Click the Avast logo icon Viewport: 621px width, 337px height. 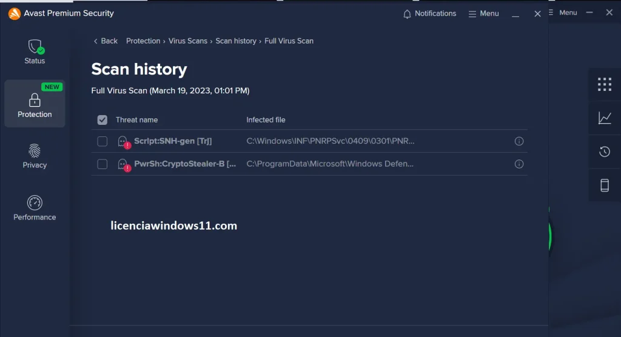(15, 13)
